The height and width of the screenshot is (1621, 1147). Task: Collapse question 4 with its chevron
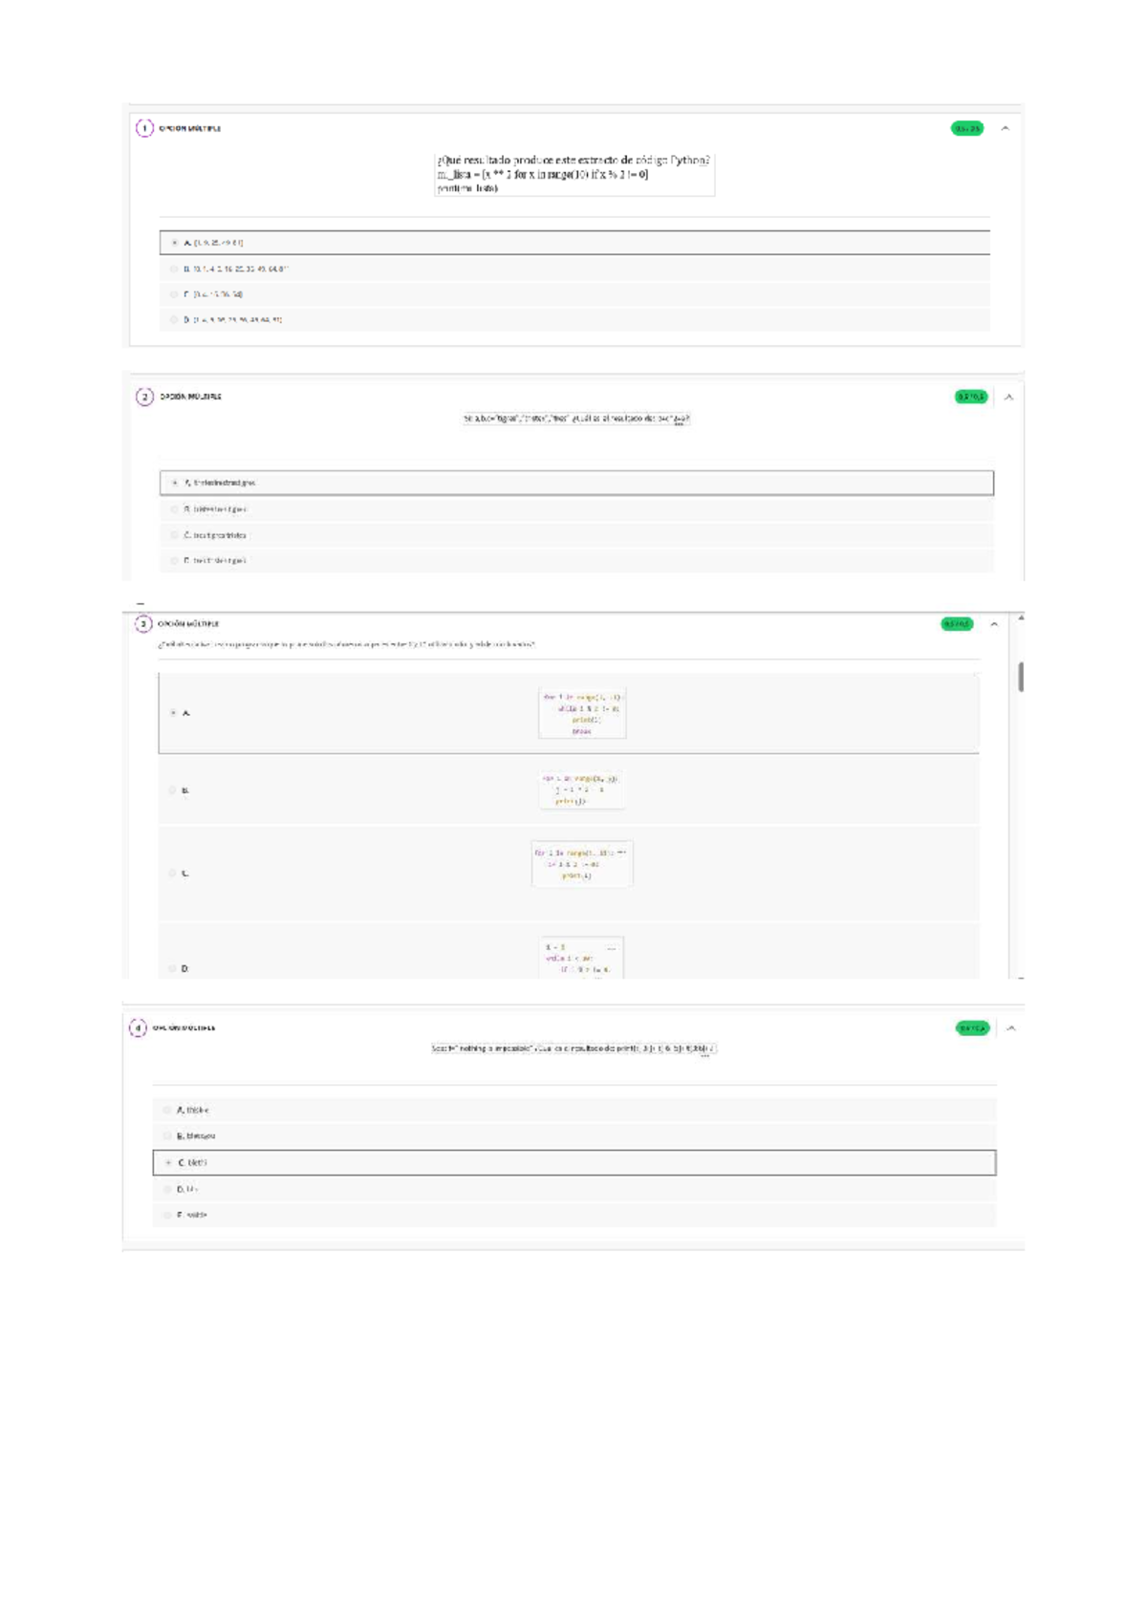tap(1011, 1028)
